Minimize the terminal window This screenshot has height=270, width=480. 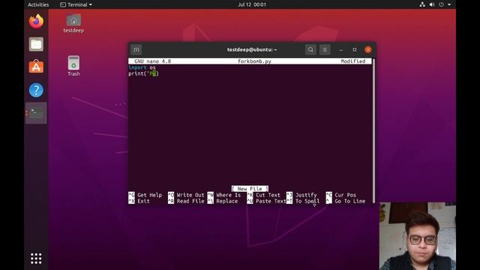tap(341, 49)
